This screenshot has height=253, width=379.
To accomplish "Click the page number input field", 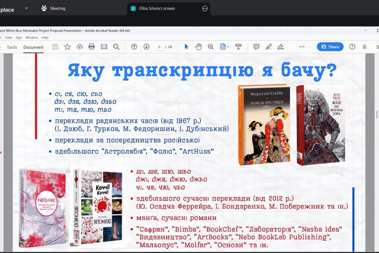I will pos(160,47).
